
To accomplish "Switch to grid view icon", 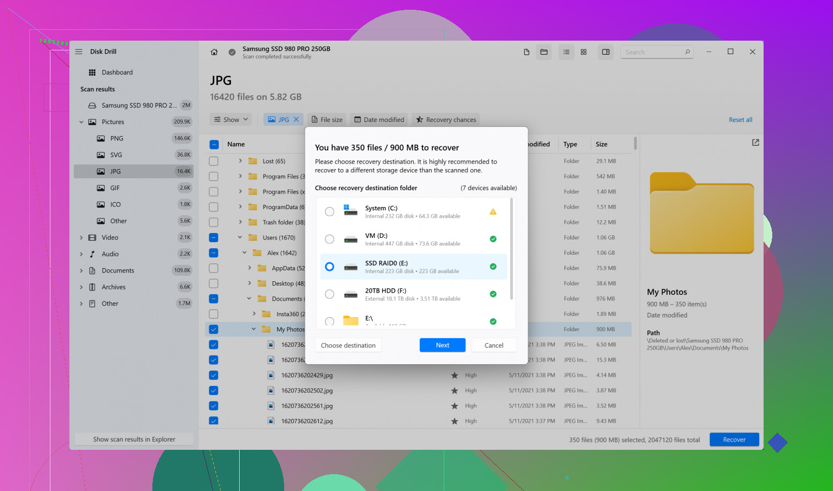I will point(584,52).
